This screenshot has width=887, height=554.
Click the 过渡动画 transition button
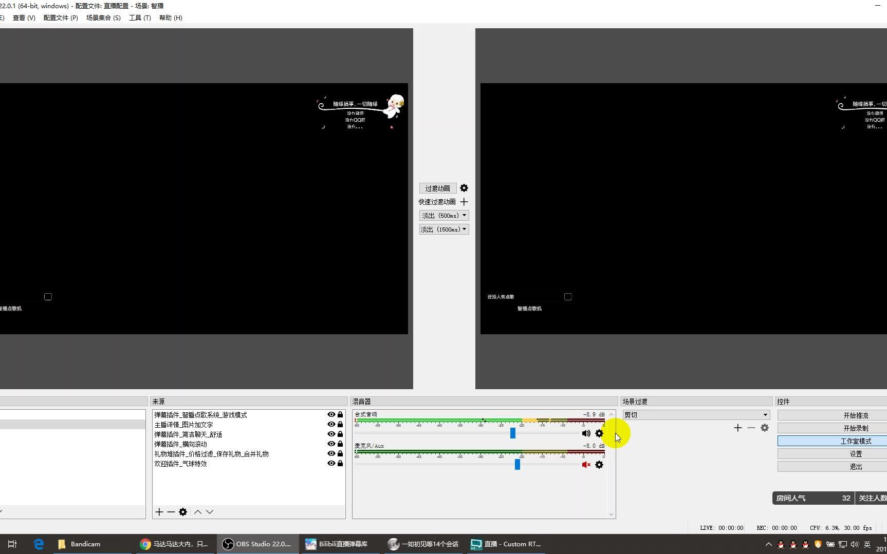coord(438,188)
